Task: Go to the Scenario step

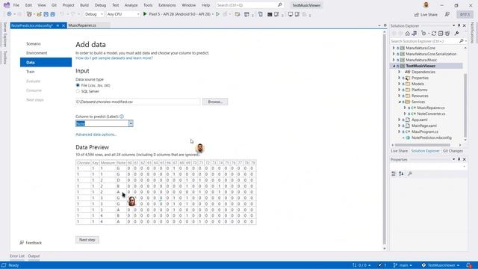Action: pyautogui.click(x=33, y=43)
